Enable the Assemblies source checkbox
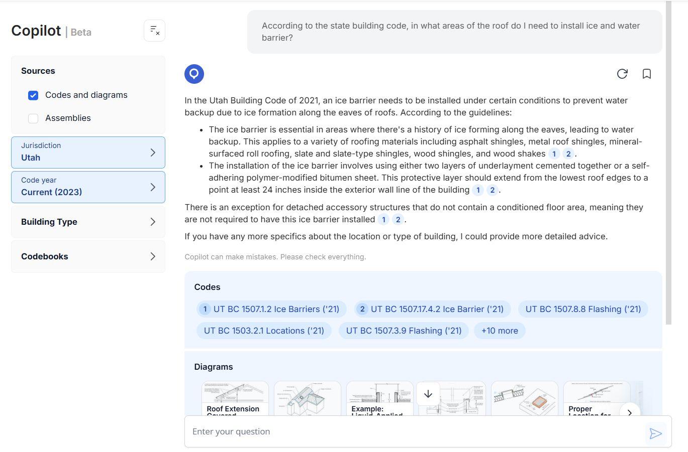The image size is (688, 452). [33, 118]
